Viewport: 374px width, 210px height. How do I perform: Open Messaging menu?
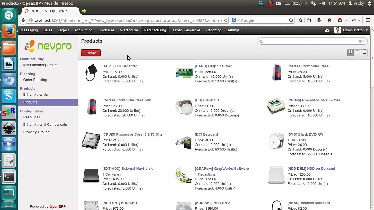click(x=29, y=30)
